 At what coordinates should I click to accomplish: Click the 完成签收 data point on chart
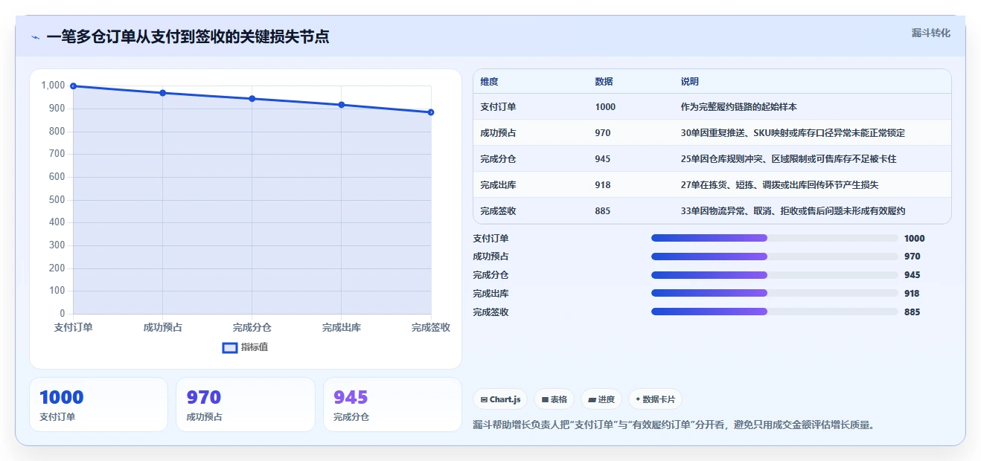click(x=431, y=112)
